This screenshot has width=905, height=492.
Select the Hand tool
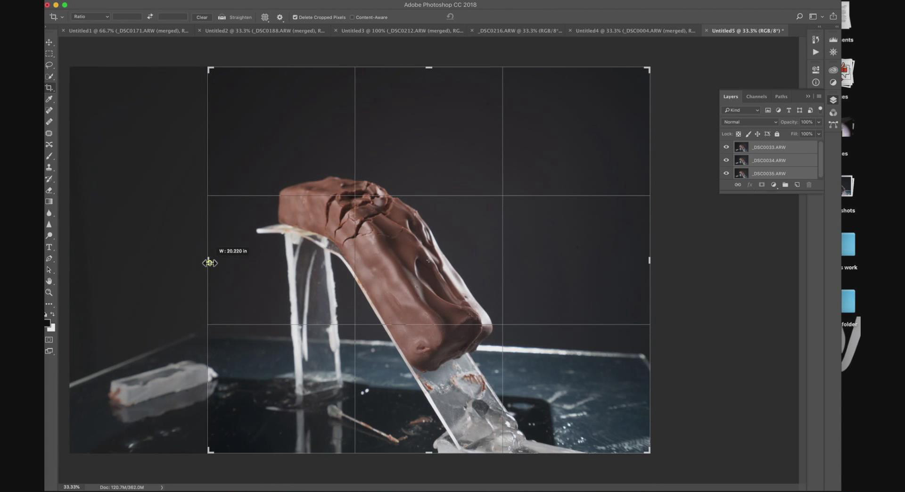[49, 281]
